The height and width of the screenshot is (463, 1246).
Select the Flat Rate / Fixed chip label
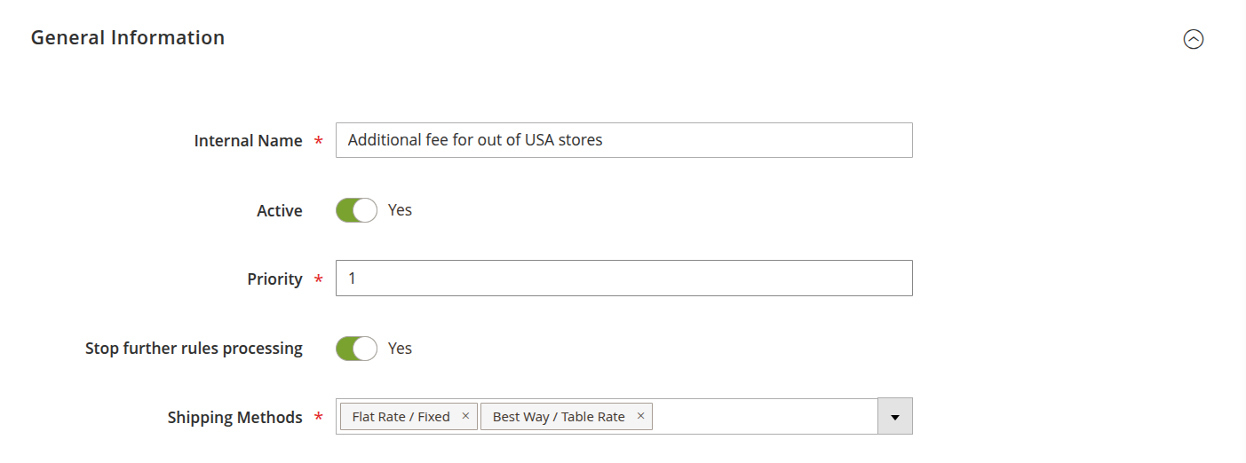tap(401, 417)
